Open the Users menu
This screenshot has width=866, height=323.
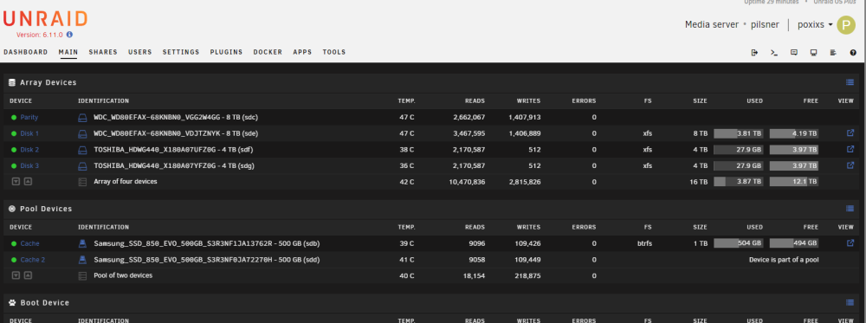(x=139, y=53)
